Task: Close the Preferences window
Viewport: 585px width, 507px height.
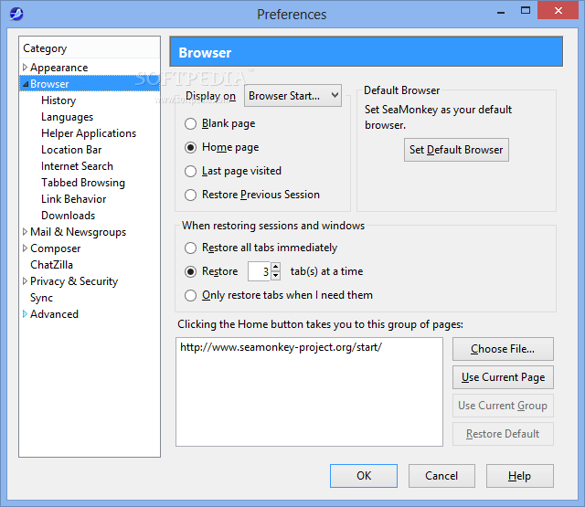Action: (x=558, y=10)
